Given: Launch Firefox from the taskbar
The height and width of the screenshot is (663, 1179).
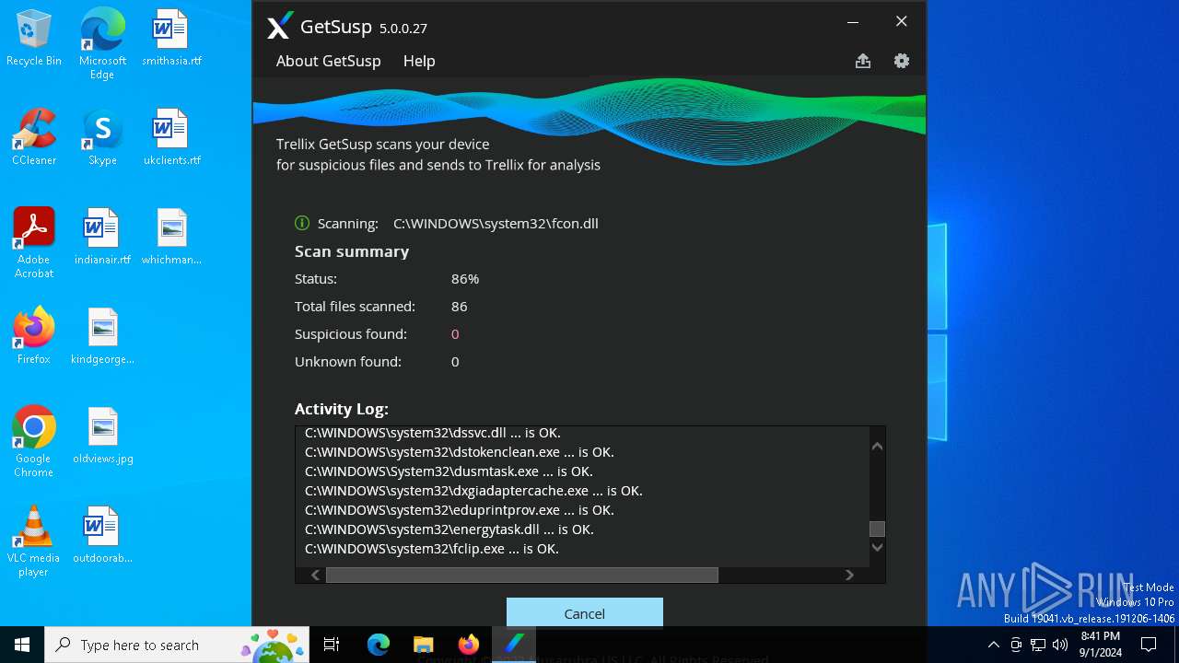Looking at the screenshot, I should pyautogui.click(x=469, y=645).
